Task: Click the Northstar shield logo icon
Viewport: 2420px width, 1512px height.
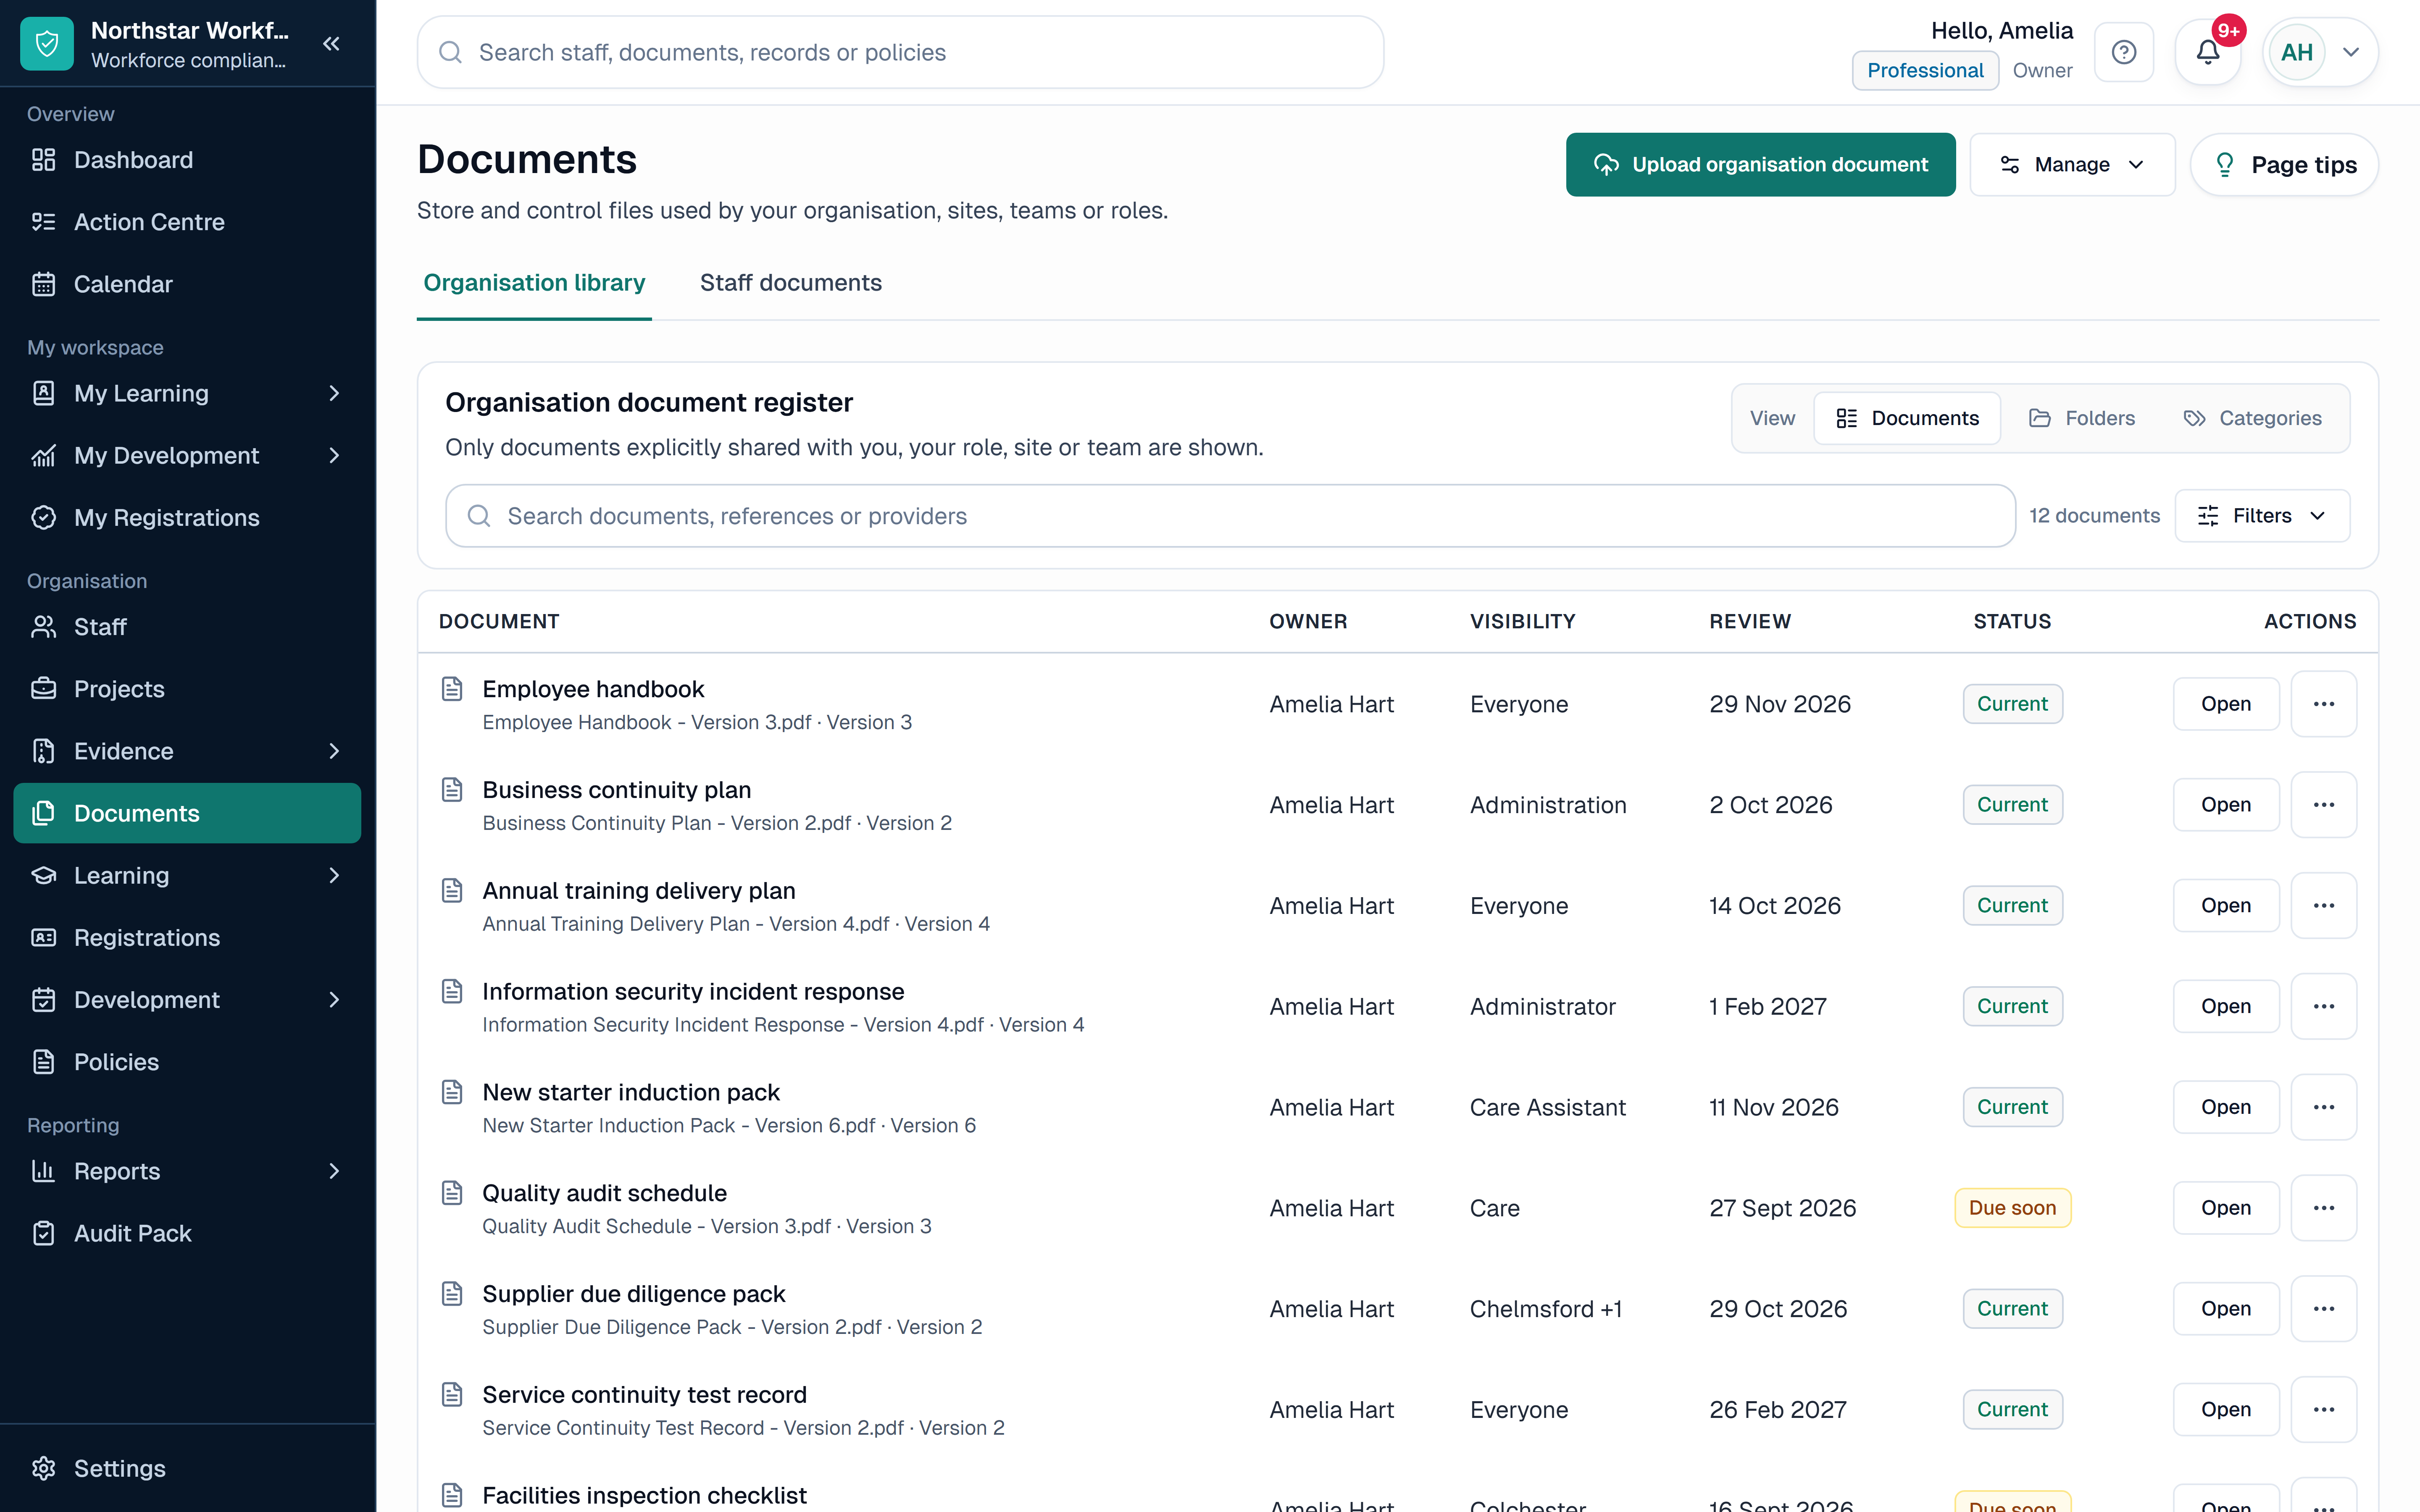Action: click(47, 44)
